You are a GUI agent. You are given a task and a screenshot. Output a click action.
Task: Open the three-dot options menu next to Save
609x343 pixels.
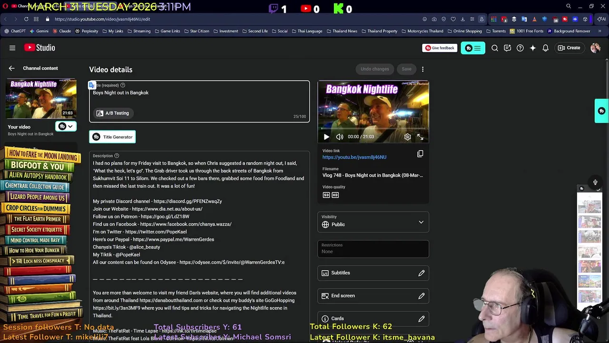[x=422, y=69]
